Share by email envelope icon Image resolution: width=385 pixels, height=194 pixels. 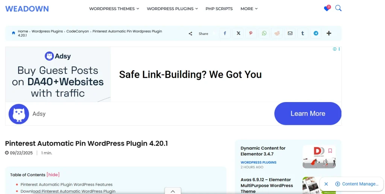tap(290, 33)
